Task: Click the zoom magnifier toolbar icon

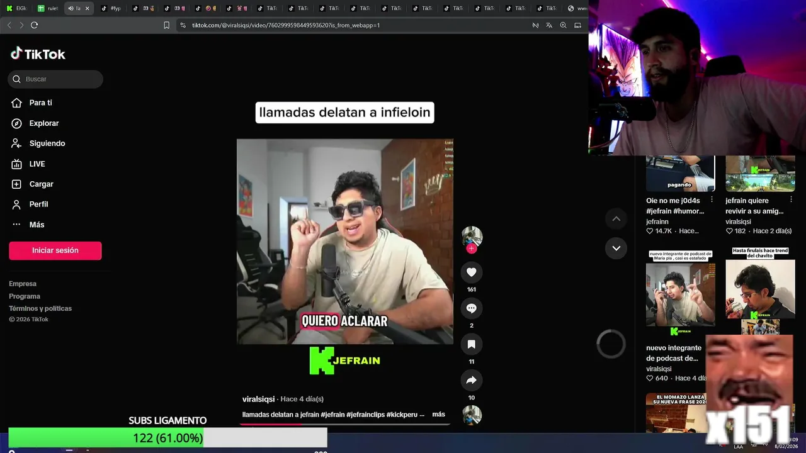Action: 563,25
